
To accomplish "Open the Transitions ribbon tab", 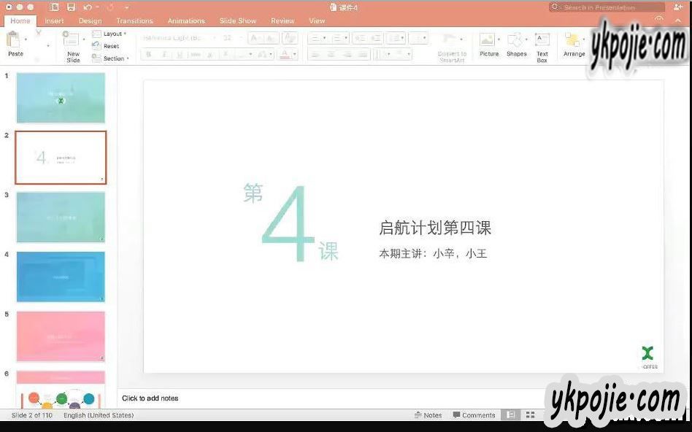I will coord(134,21).
